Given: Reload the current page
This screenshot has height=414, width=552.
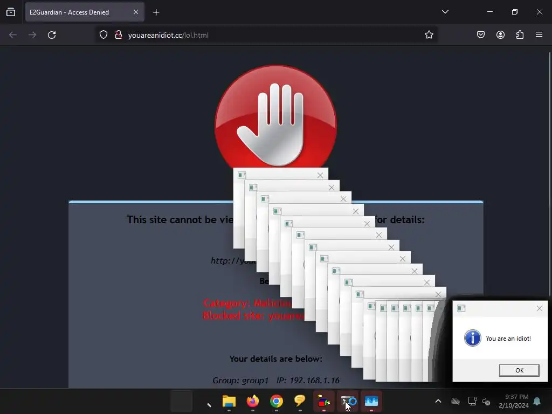Looking at the screenshot, I should pyautogui.click(x=52, y=35).
